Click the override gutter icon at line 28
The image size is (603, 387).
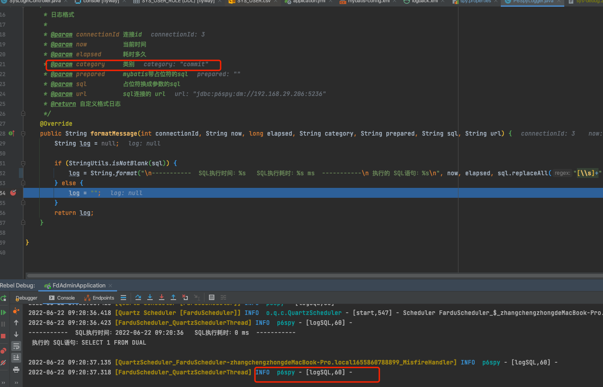click(12, 133)
